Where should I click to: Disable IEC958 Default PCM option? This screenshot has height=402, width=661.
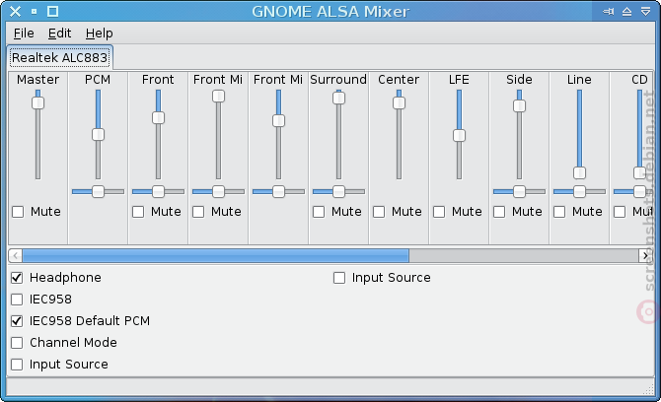(17, 321)
